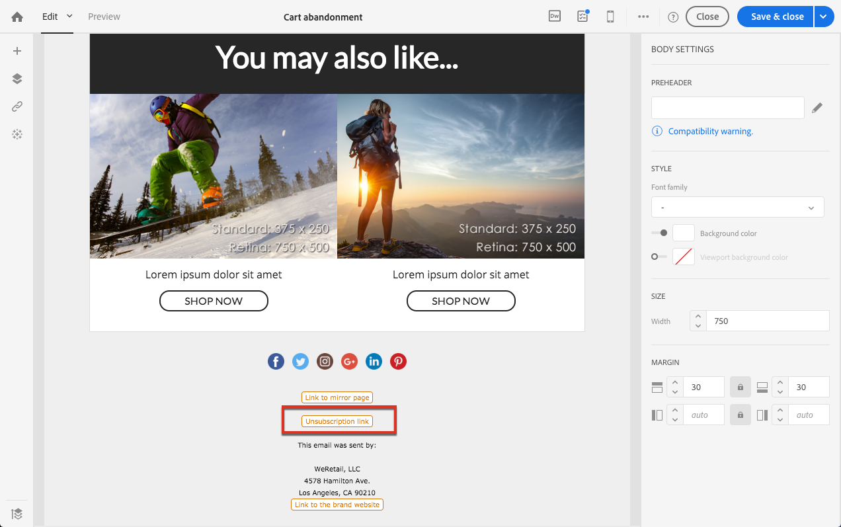Click the Instagram social icon
841x527 pixels.
[x=325, y=361]
